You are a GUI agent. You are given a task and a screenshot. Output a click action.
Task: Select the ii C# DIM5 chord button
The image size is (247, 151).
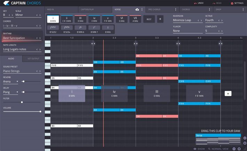pyautogui.click(x=67, y=19)
